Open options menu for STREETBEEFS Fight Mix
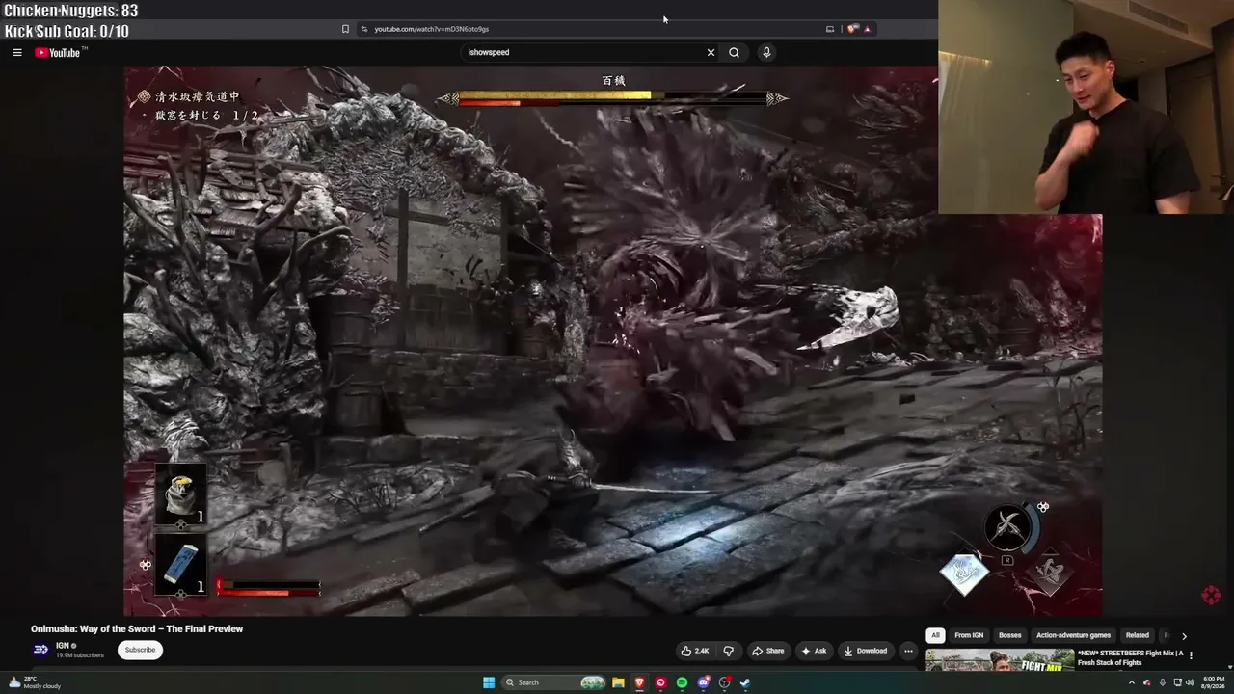 click(1192, 655)
